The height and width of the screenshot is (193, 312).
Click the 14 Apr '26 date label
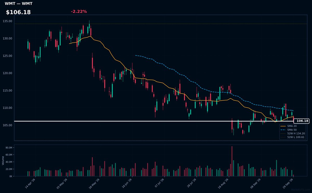pyautogui.click(x=30, y=183)
